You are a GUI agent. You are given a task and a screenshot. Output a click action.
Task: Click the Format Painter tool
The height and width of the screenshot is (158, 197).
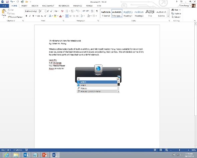click(15, 17)
